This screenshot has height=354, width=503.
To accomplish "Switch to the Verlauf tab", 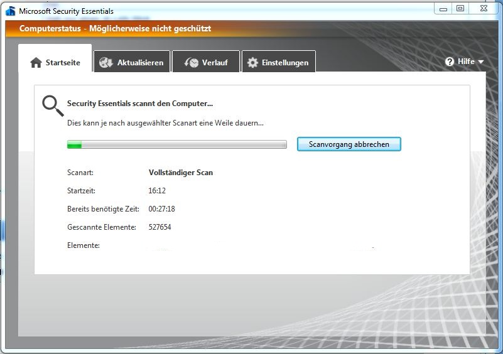I will click(x=206, y=62).
